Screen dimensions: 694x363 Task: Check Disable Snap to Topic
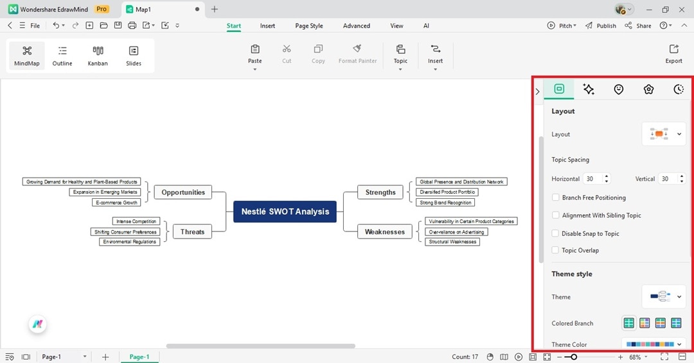(x=555, y=233)
